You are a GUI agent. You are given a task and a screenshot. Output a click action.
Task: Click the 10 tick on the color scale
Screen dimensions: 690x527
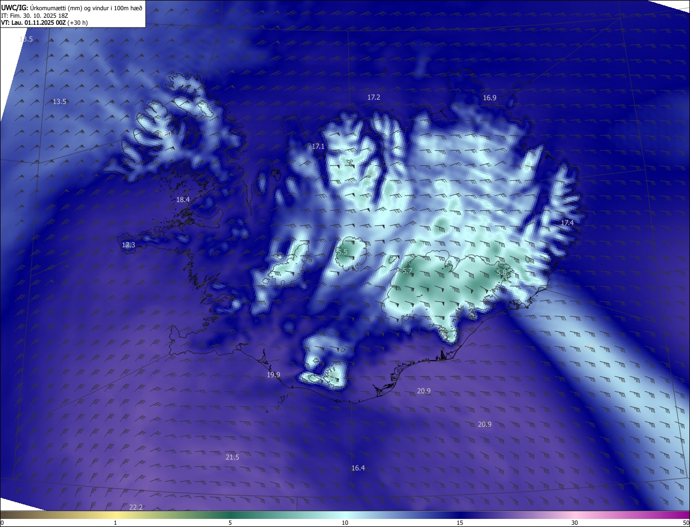pos(345,523)
